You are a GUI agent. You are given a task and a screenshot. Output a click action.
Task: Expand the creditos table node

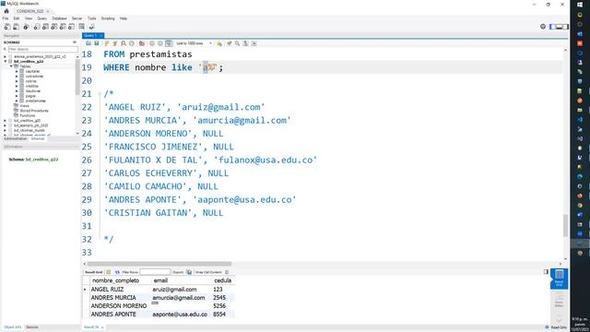(17, 86)
